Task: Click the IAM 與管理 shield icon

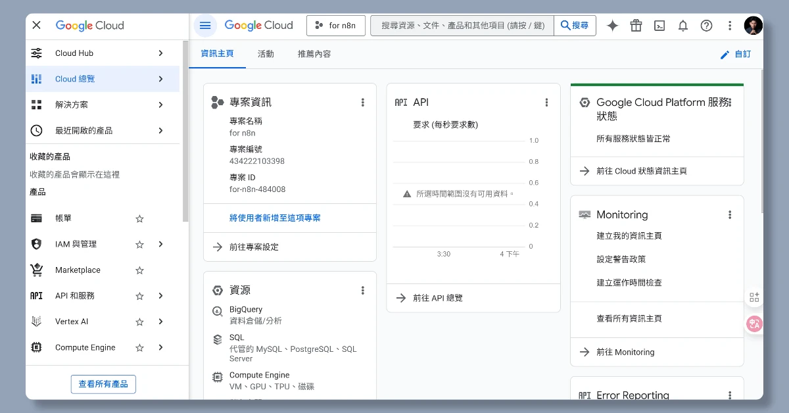Action: 37,244
